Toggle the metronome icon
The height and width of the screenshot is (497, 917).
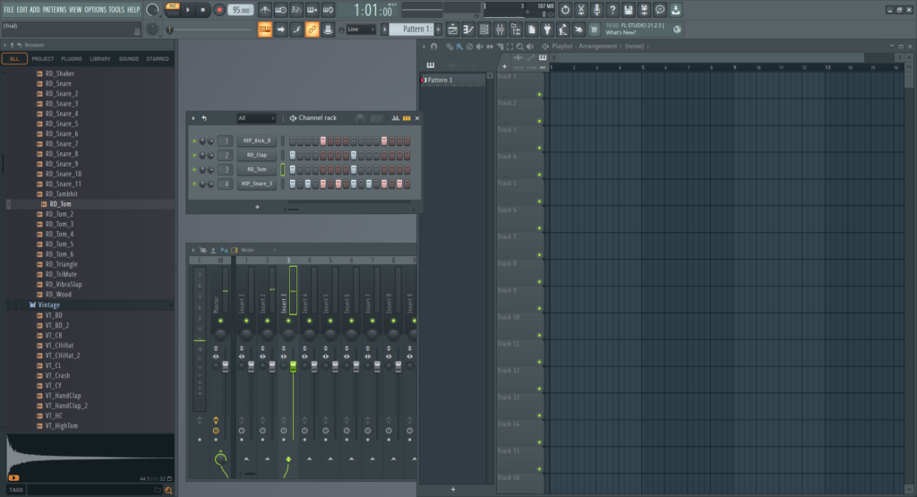pos(265,10)
